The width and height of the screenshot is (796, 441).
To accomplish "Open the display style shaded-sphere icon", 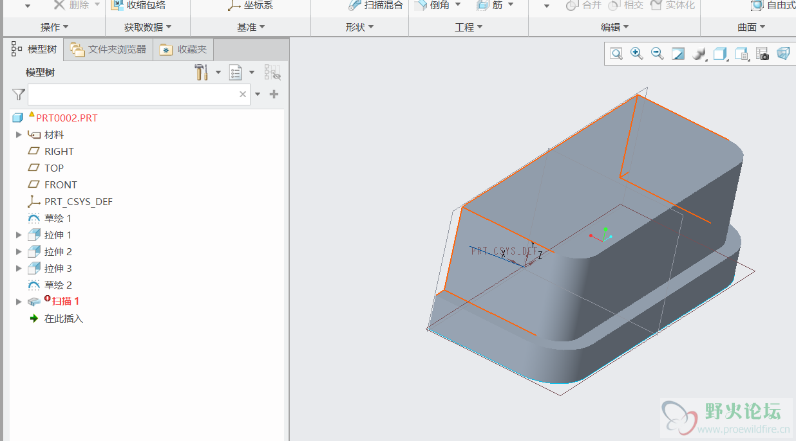I will click(x=699, y=54).
